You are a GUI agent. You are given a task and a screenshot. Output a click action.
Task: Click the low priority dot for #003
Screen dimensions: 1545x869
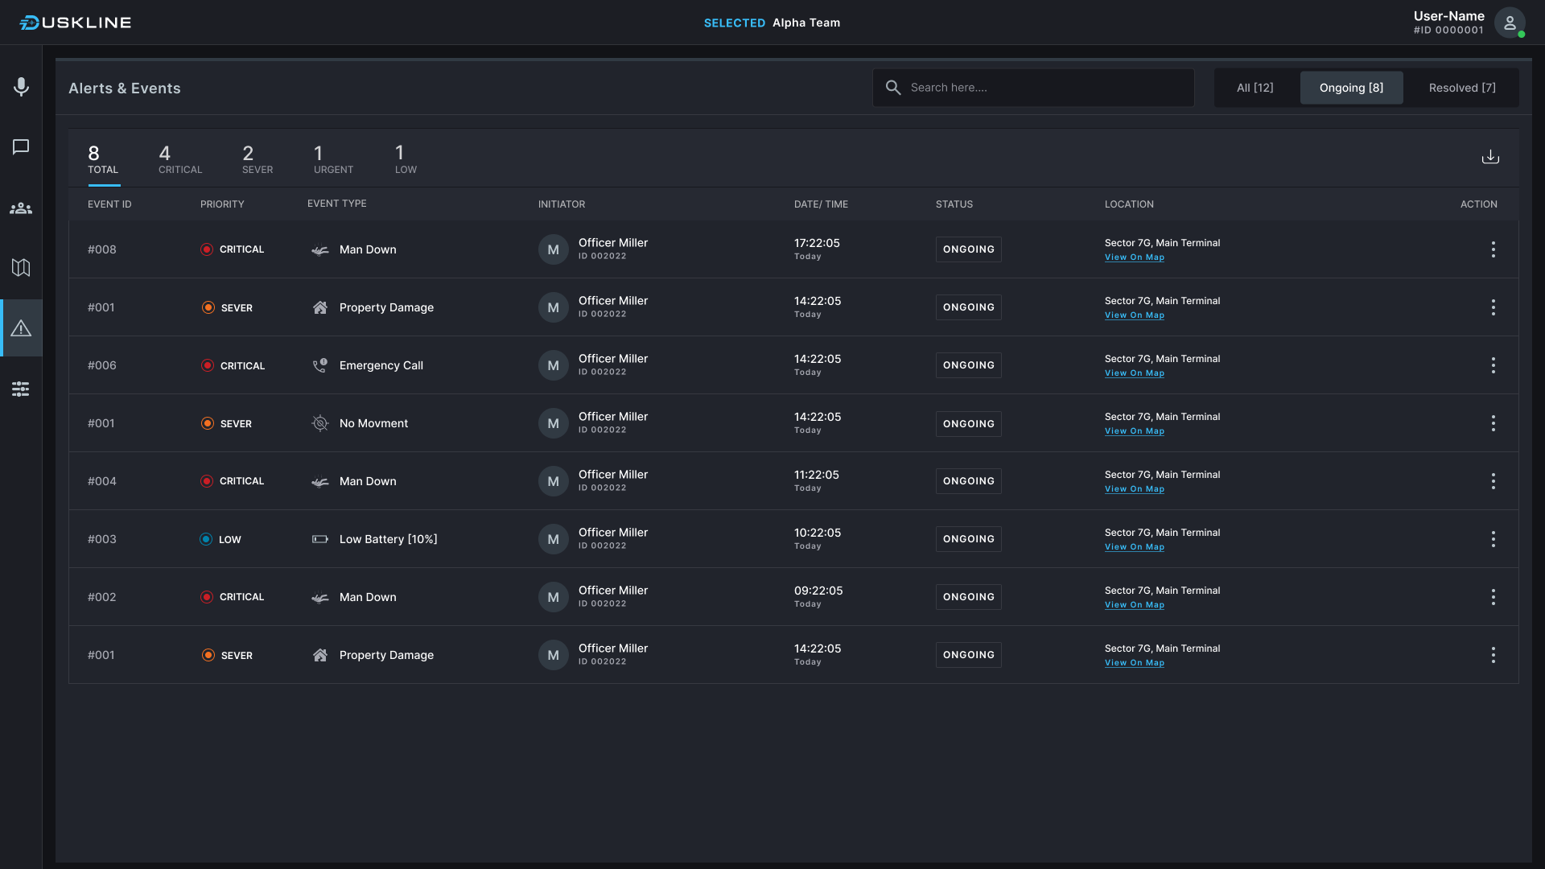(x=206, y=539)
